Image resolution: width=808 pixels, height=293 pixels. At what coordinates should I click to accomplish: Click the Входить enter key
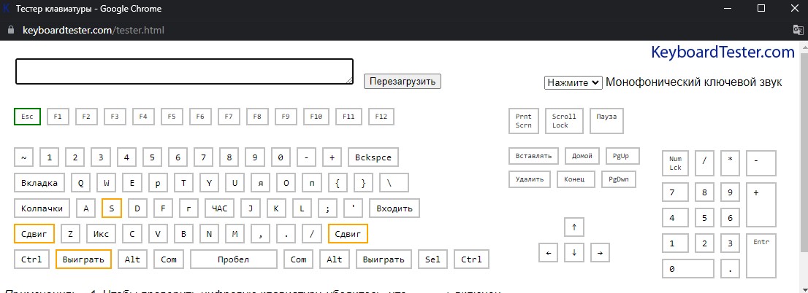395,208
